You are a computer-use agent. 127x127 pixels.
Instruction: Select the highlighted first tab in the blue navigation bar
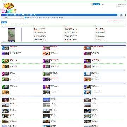(4, 15)
